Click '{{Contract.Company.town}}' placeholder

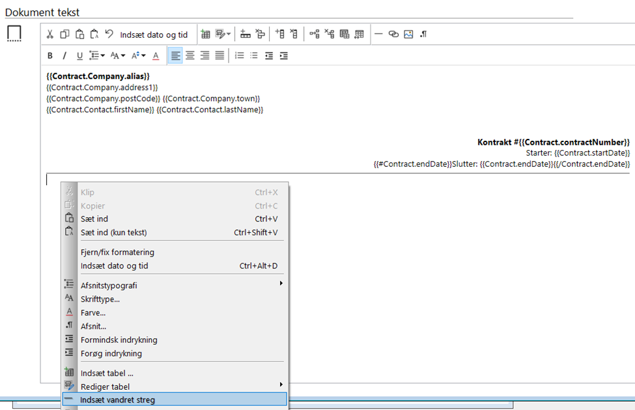coord(211,98)
